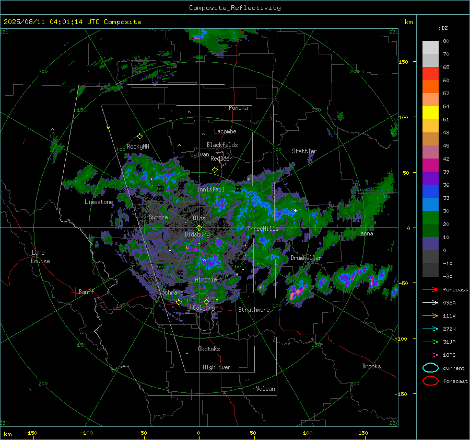Image resolution: width=470 pixels, height=440 pixels.
Task: Click the -150 label on bottom km axis
Action: pos(31,433)
